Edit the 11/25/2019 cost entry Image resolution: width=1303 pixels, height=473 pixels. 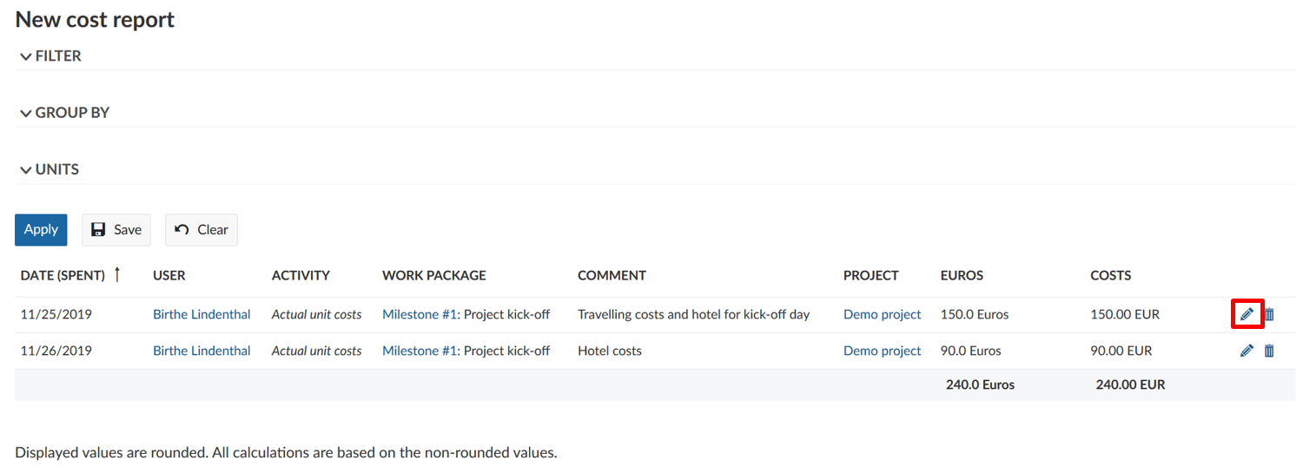click(x=1247, y=314)
